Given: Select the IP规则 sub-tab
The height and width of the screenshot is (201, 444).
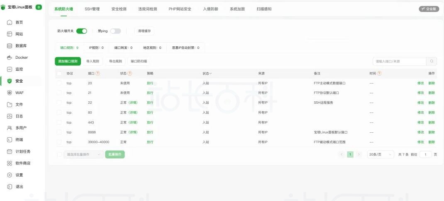Looking at the screenshot, I should click(x=96, y=48).
